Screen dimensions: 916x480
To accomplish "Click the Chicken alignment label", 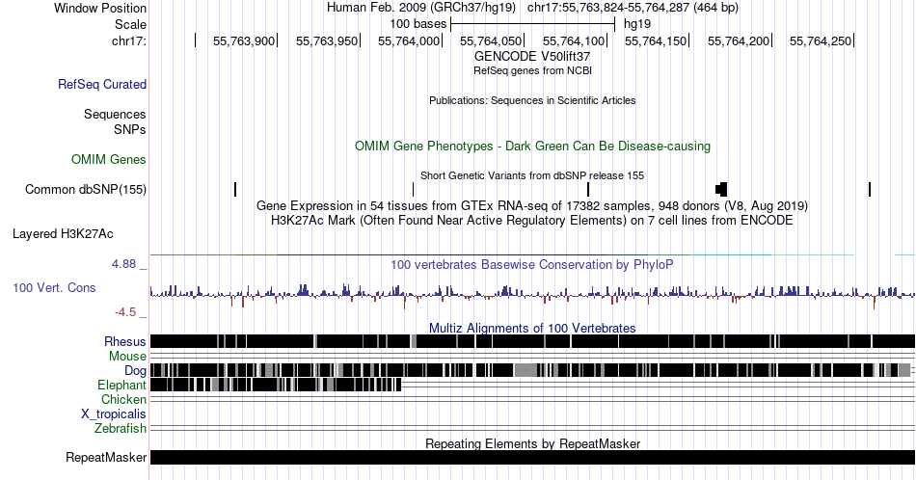I will 123,399.
